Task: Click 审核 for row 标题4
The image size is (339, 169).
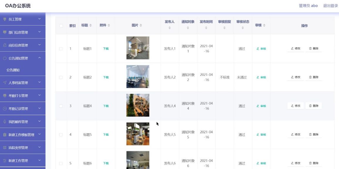Action: click(x=261, y=106)
